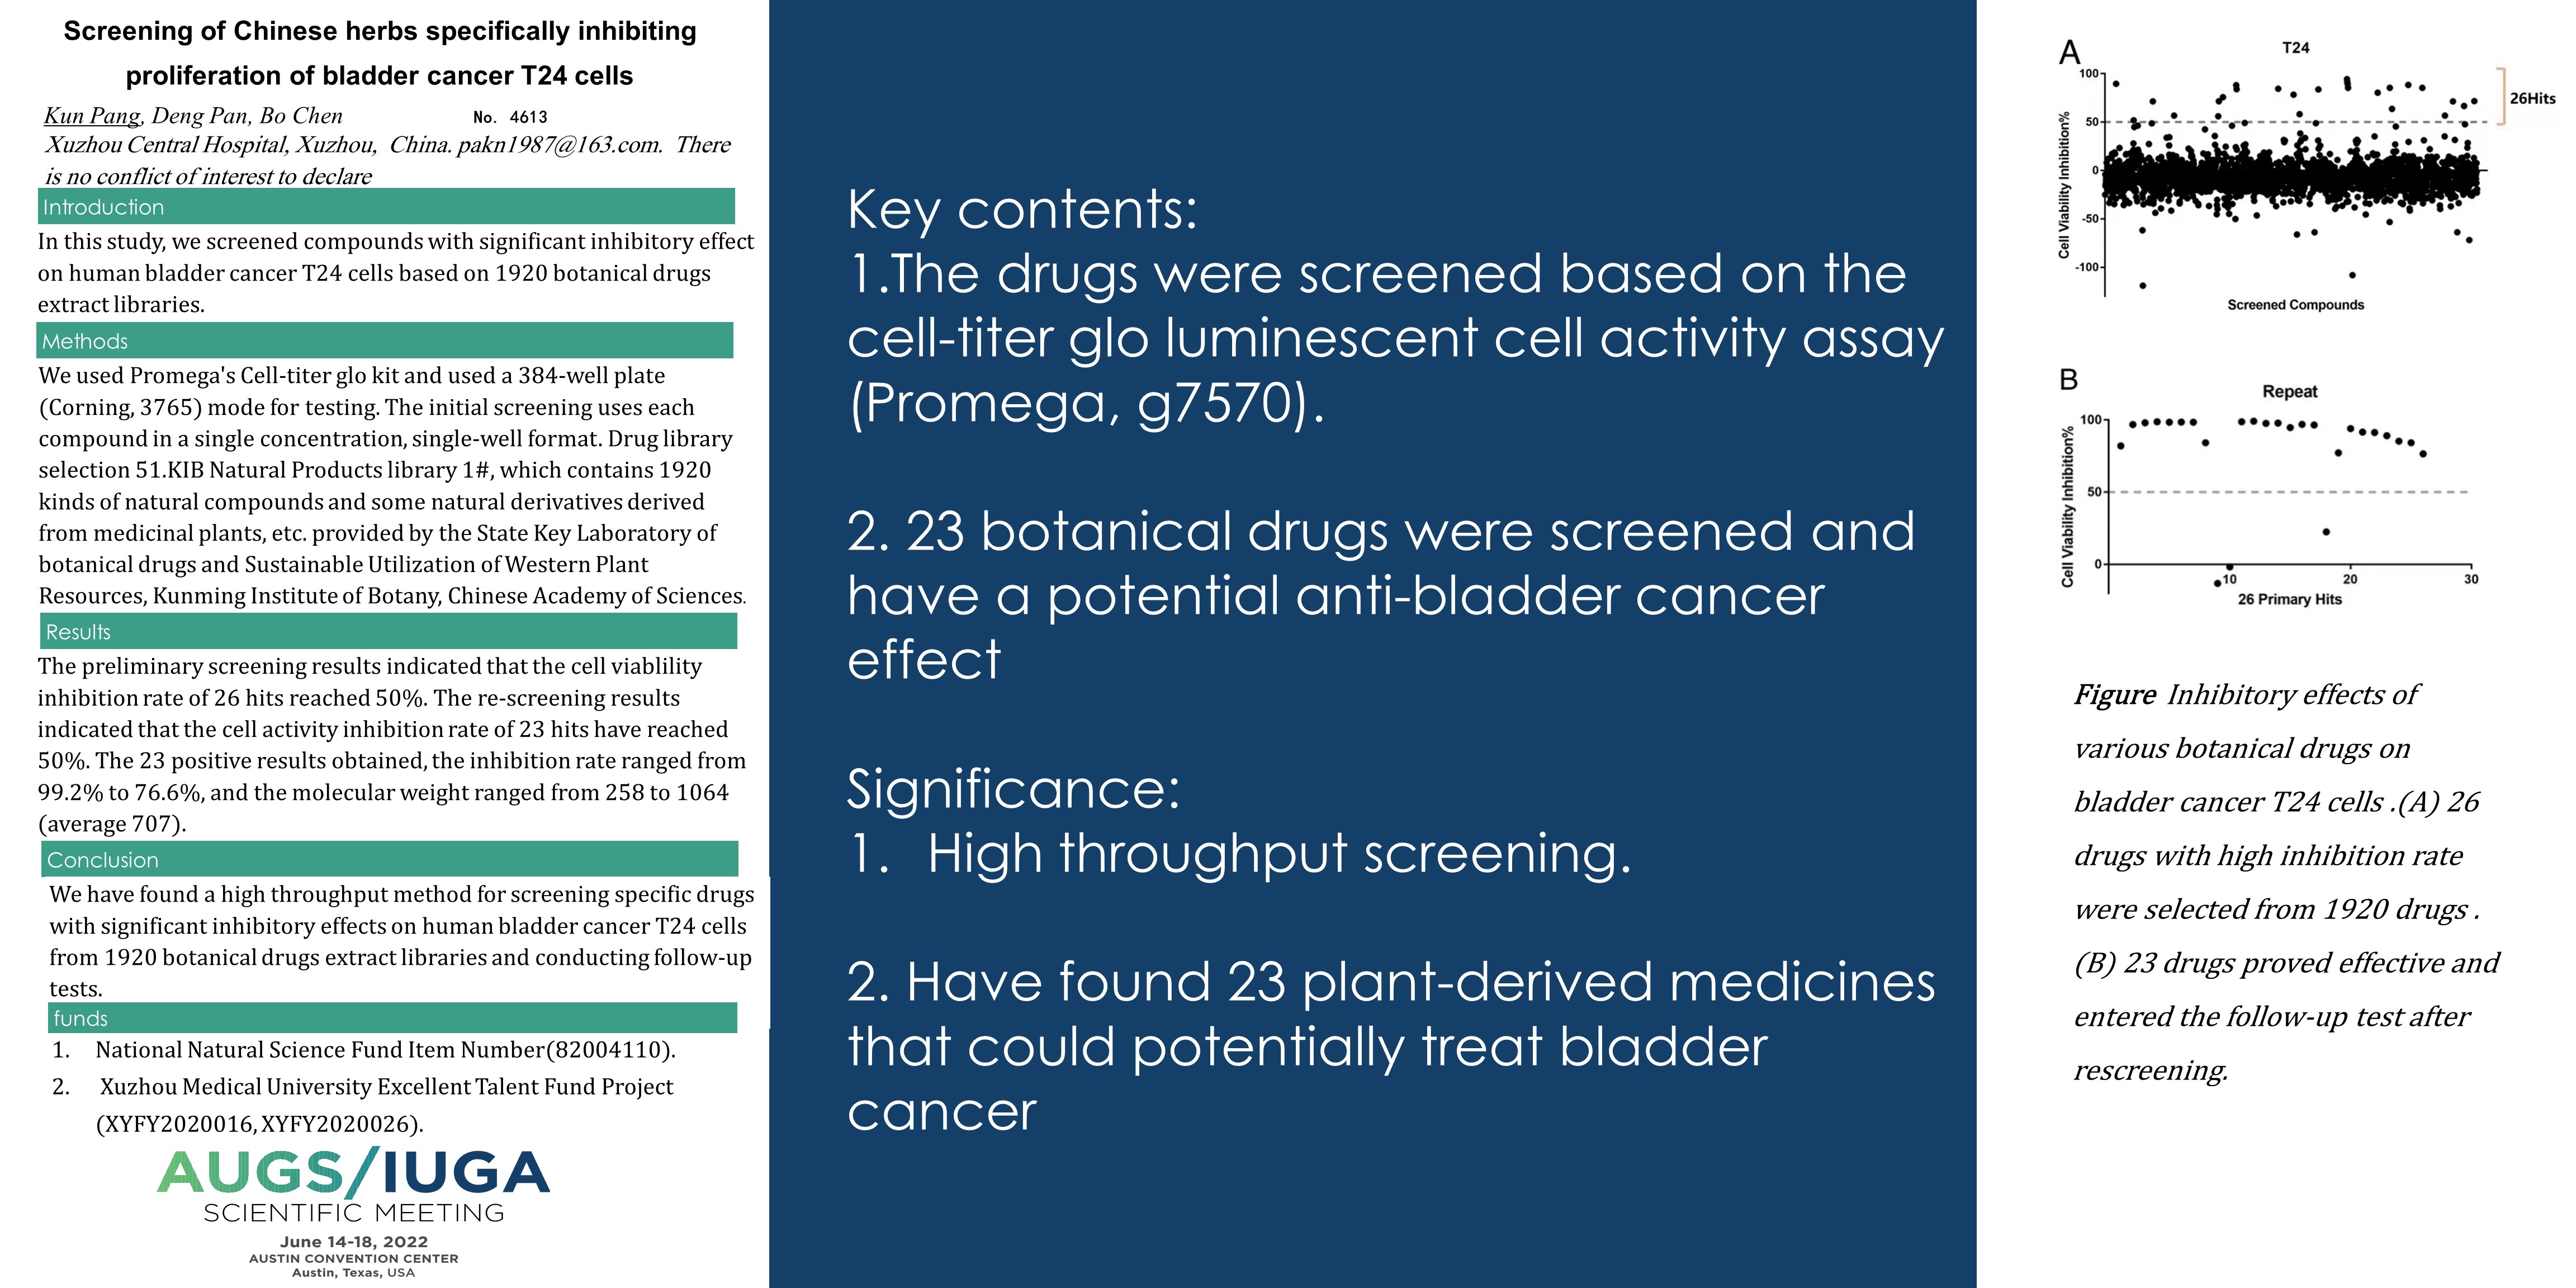Click the poster title about Chinese herbs

380,53
